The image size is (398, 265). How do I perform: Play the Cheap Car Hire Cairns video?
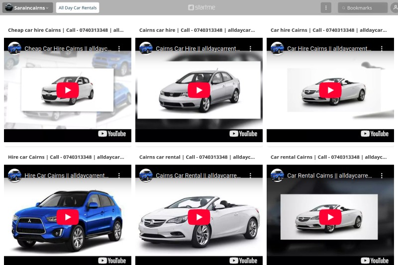coord(68,90)
